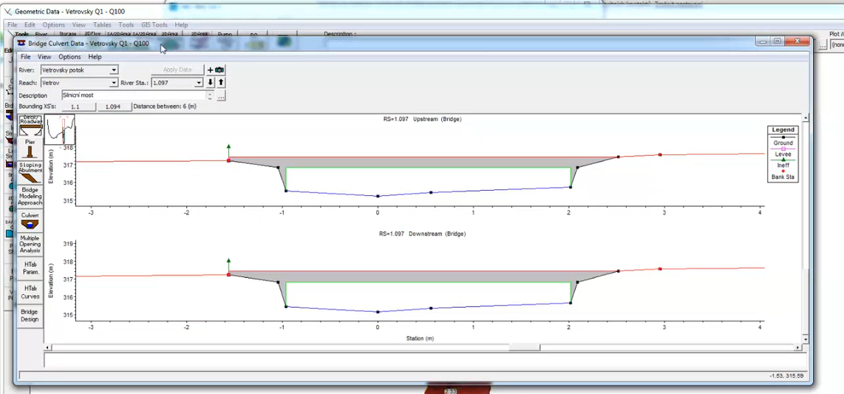Open the HTab Param. button
The width and height of the screenshot is (844, 394).
point(30,268)
